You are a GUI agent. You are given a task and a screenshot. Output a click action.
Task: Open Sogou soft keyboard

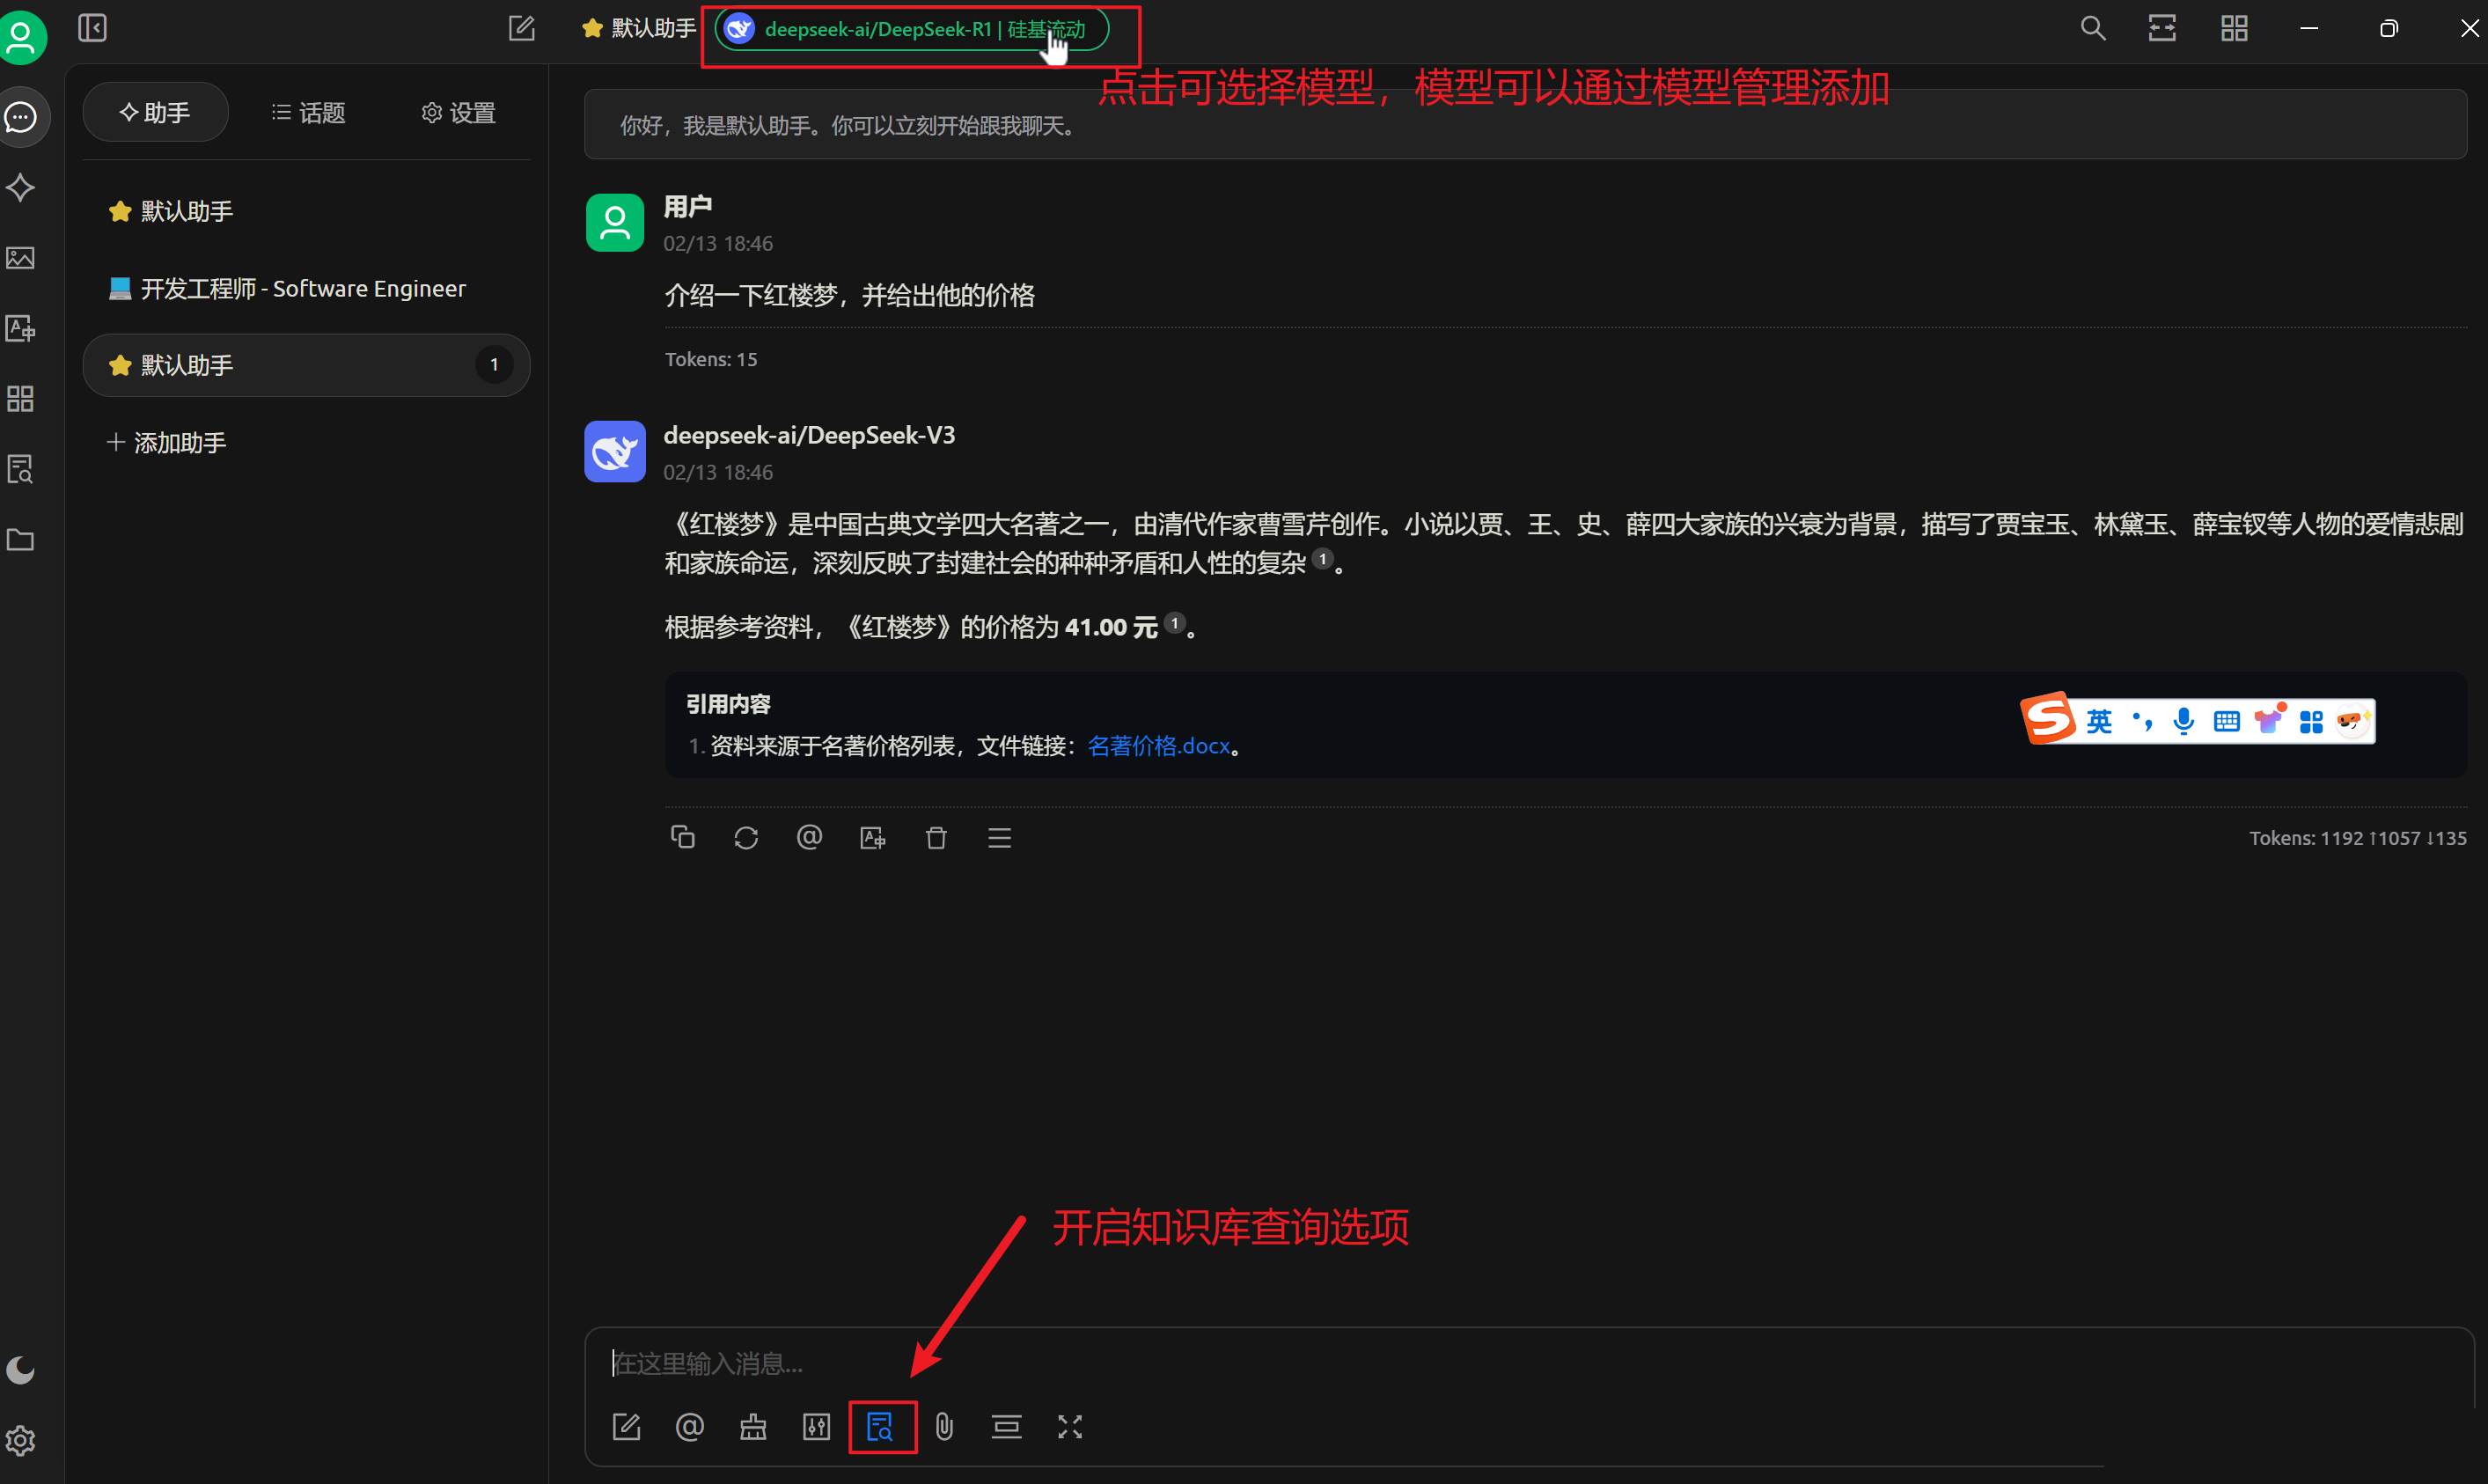tap(2226, 721)
